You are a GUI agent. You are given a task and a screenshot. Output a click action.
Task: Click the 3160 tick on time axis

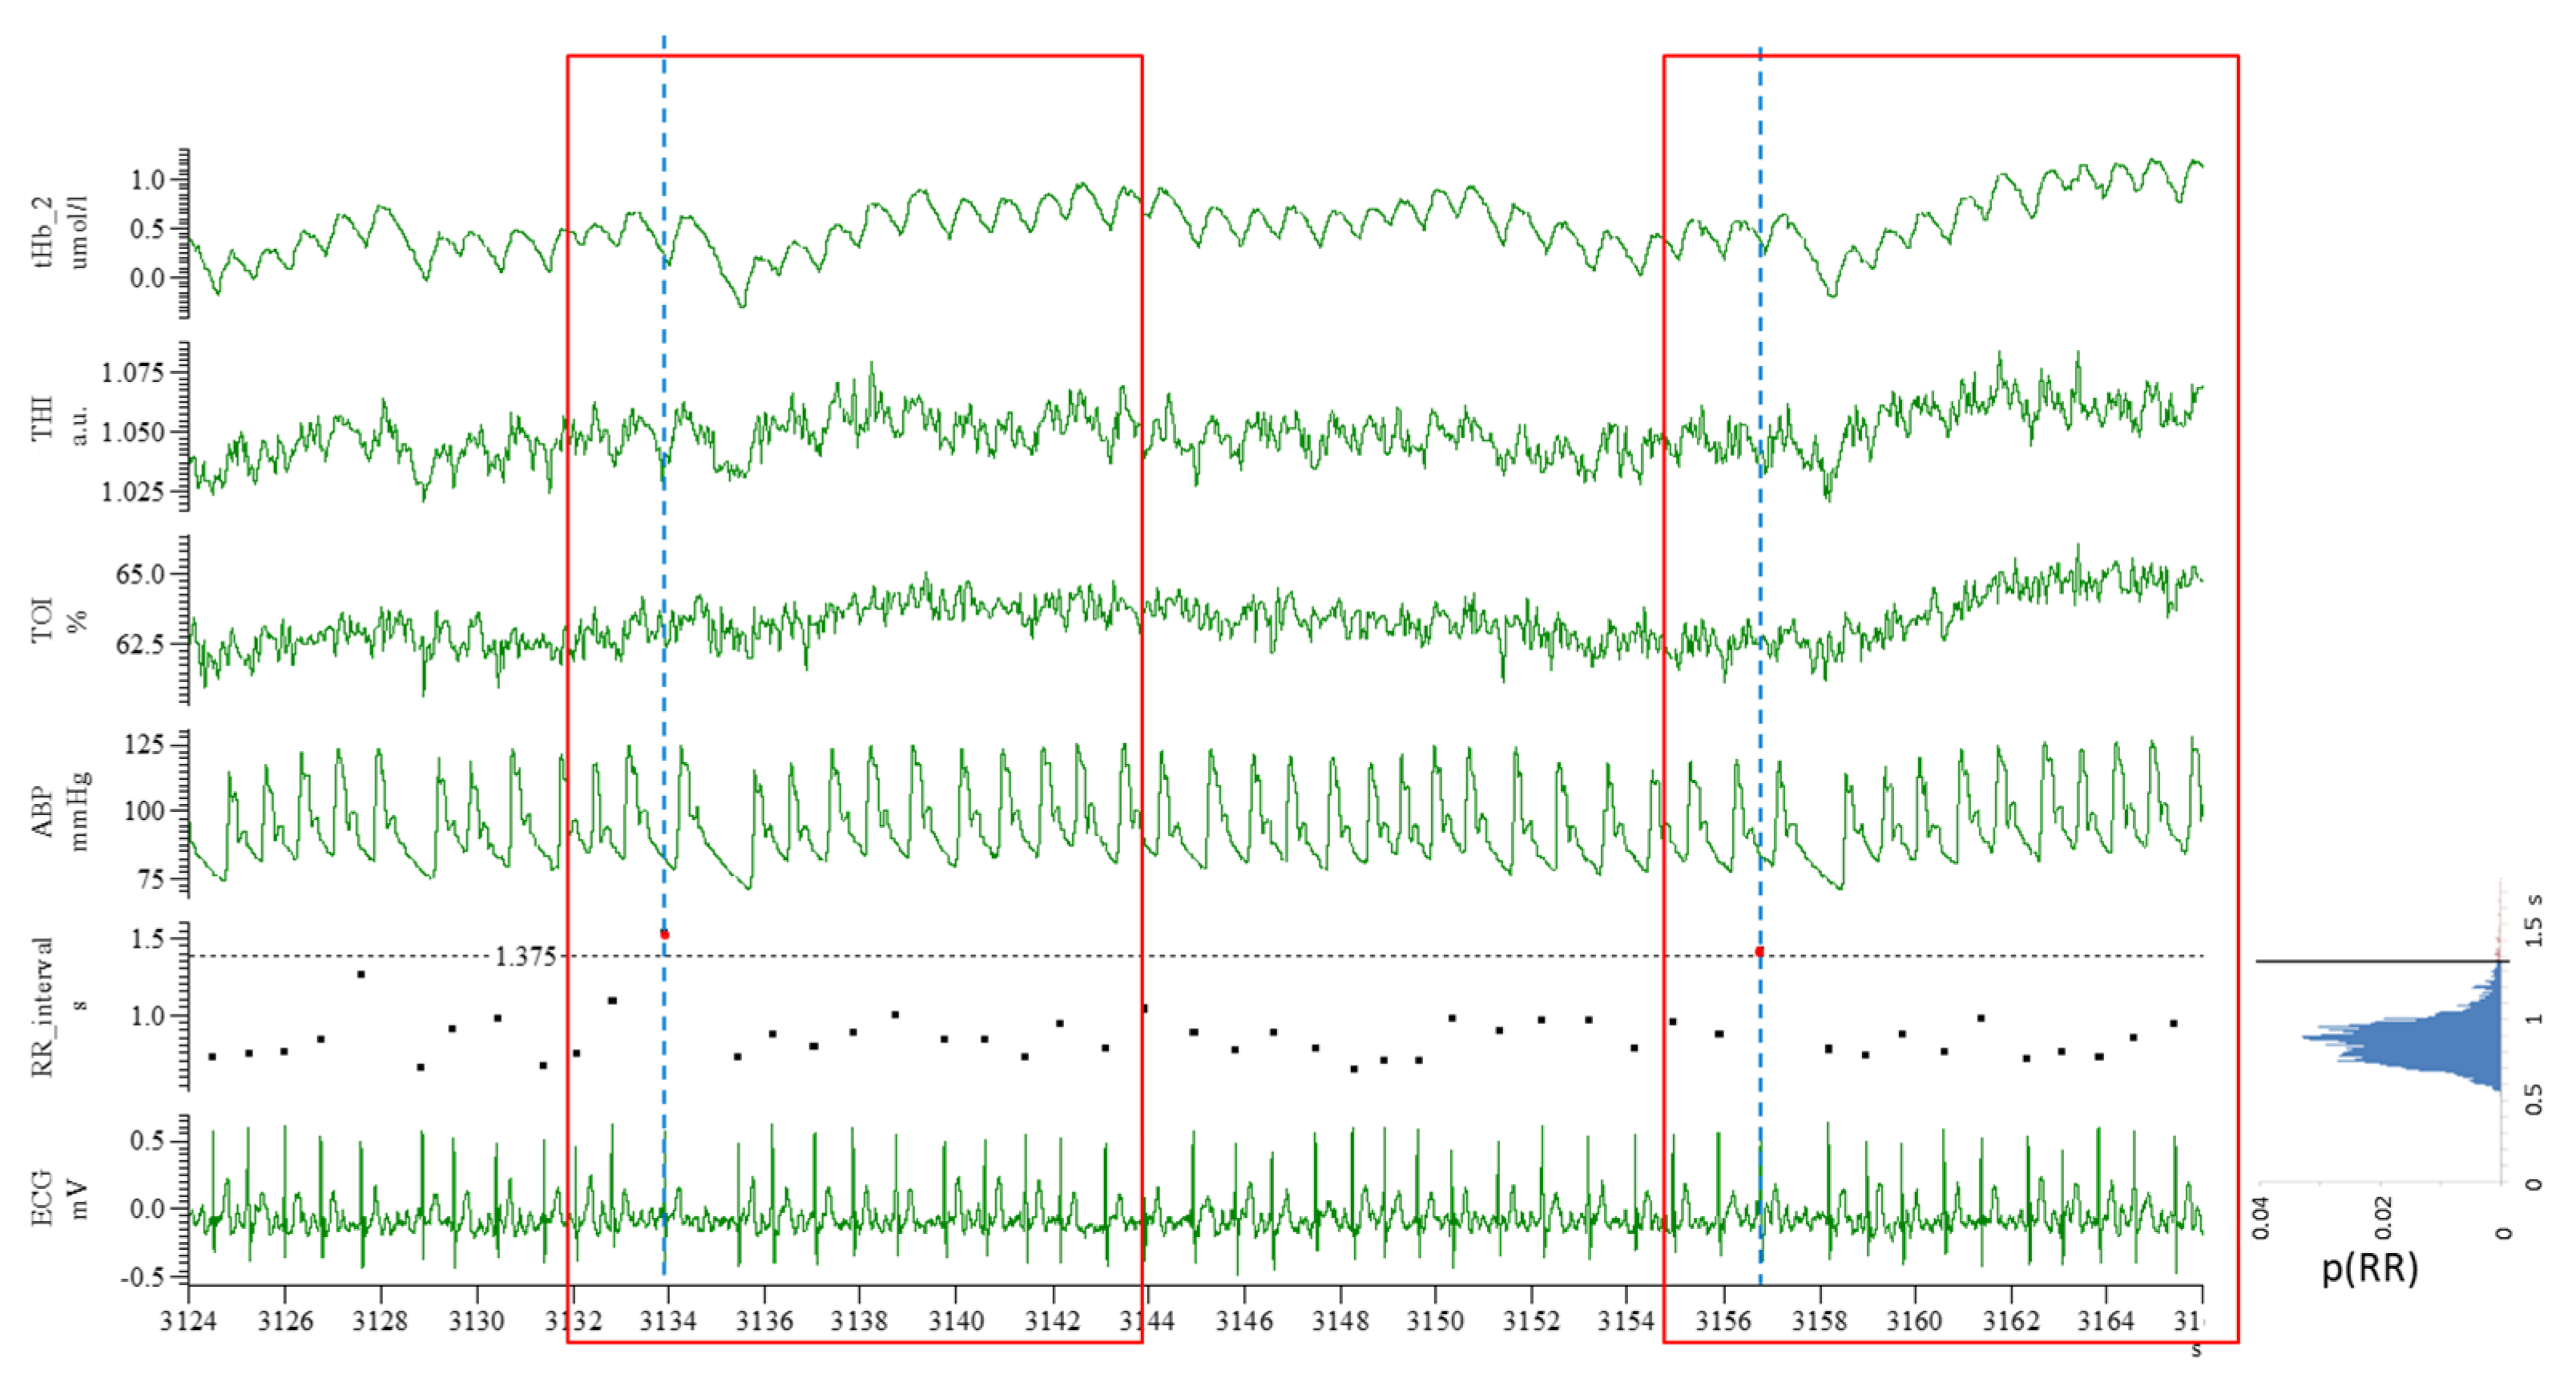tap(1914, 1321)
